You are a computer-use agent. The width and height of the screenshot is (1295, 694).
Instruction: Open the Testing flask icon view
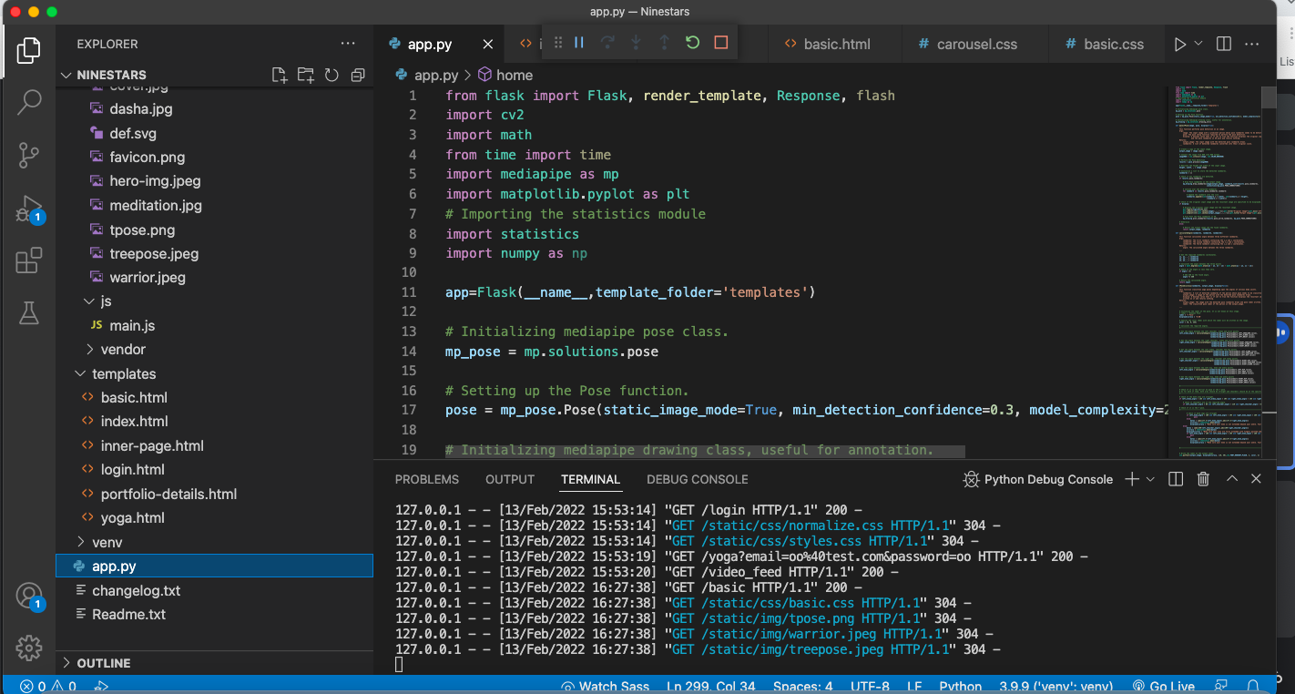click(x=29, y=313)
